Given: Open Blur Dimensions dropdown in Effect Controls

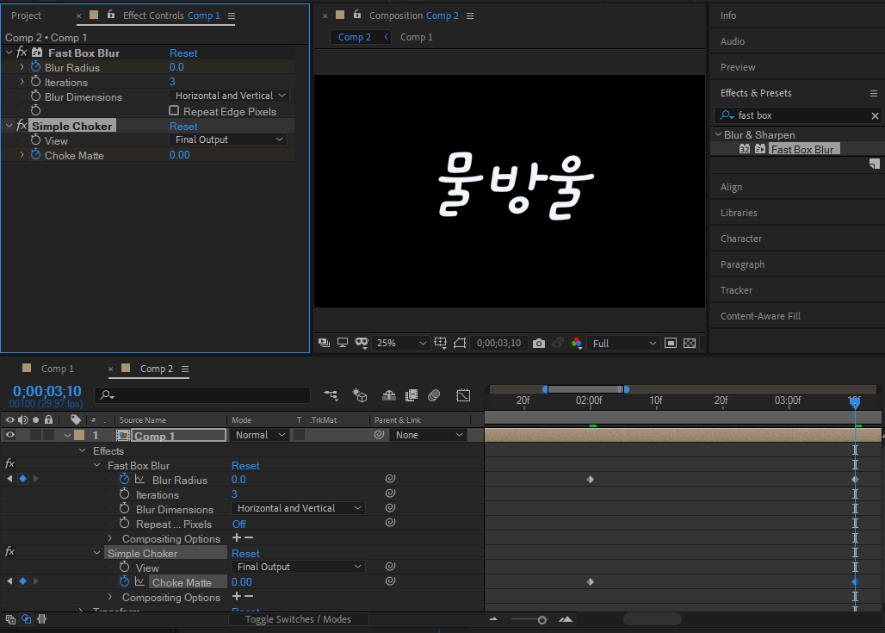Looking at the screenshot, I should coord(230,96).
